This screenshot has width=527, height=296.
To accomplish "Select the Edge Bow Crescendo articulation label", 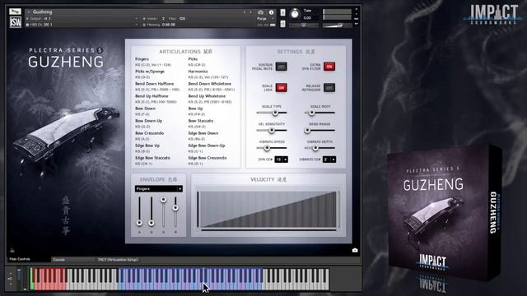I will 208,158.
